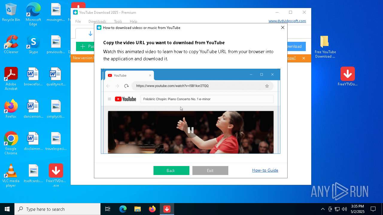Screen dimensions: 383x215
Task: Select qualityrest... Word document icon
Action: click(x=56, y=77)
